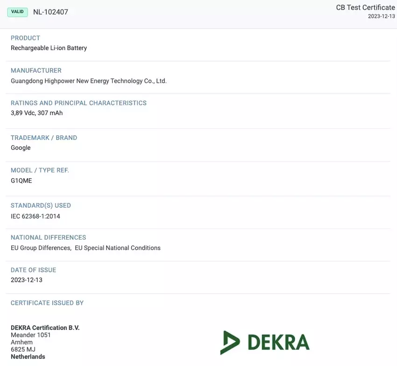Click the green VALID status badge
This screenshot has width=397, height=366.
click(x=18, y=12)
